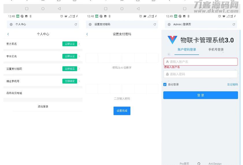
Task: Open the GitHub icon in login footer
Action: [199, 164]
